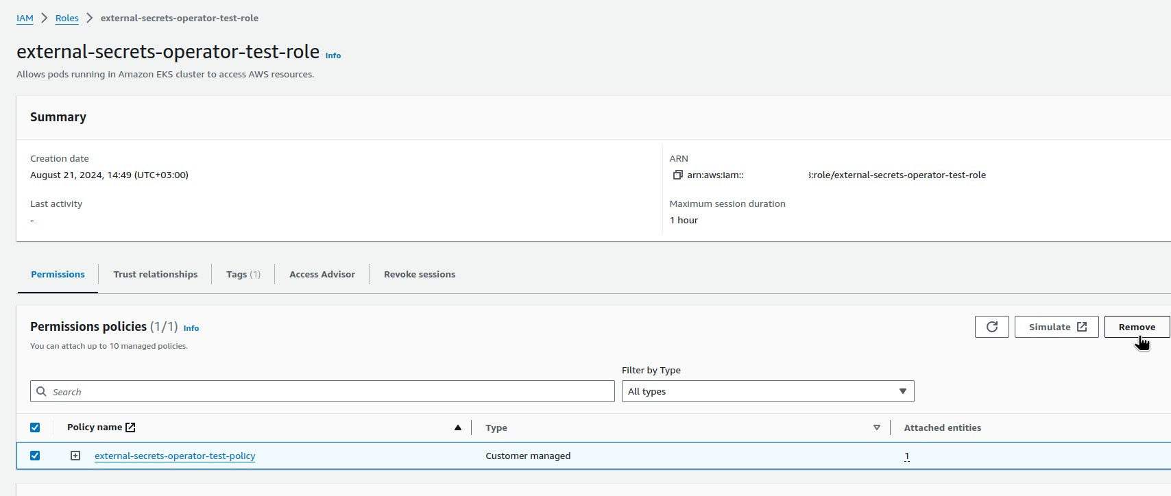
Task: Click the Type column header text
Action: pyautogui.click(x=496, y=427)
